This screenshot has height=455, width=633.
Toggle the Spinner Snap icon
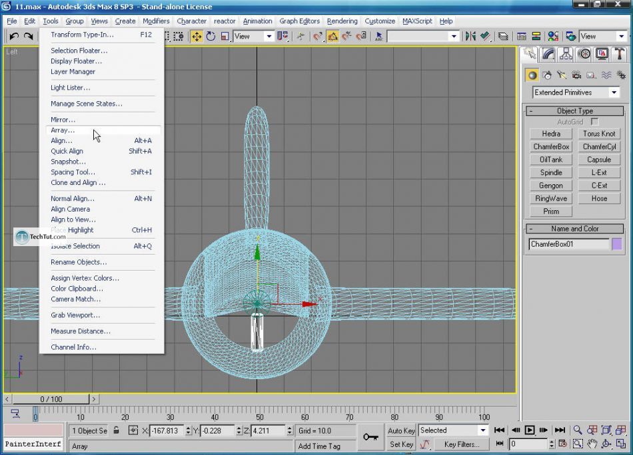coord(361,37)
